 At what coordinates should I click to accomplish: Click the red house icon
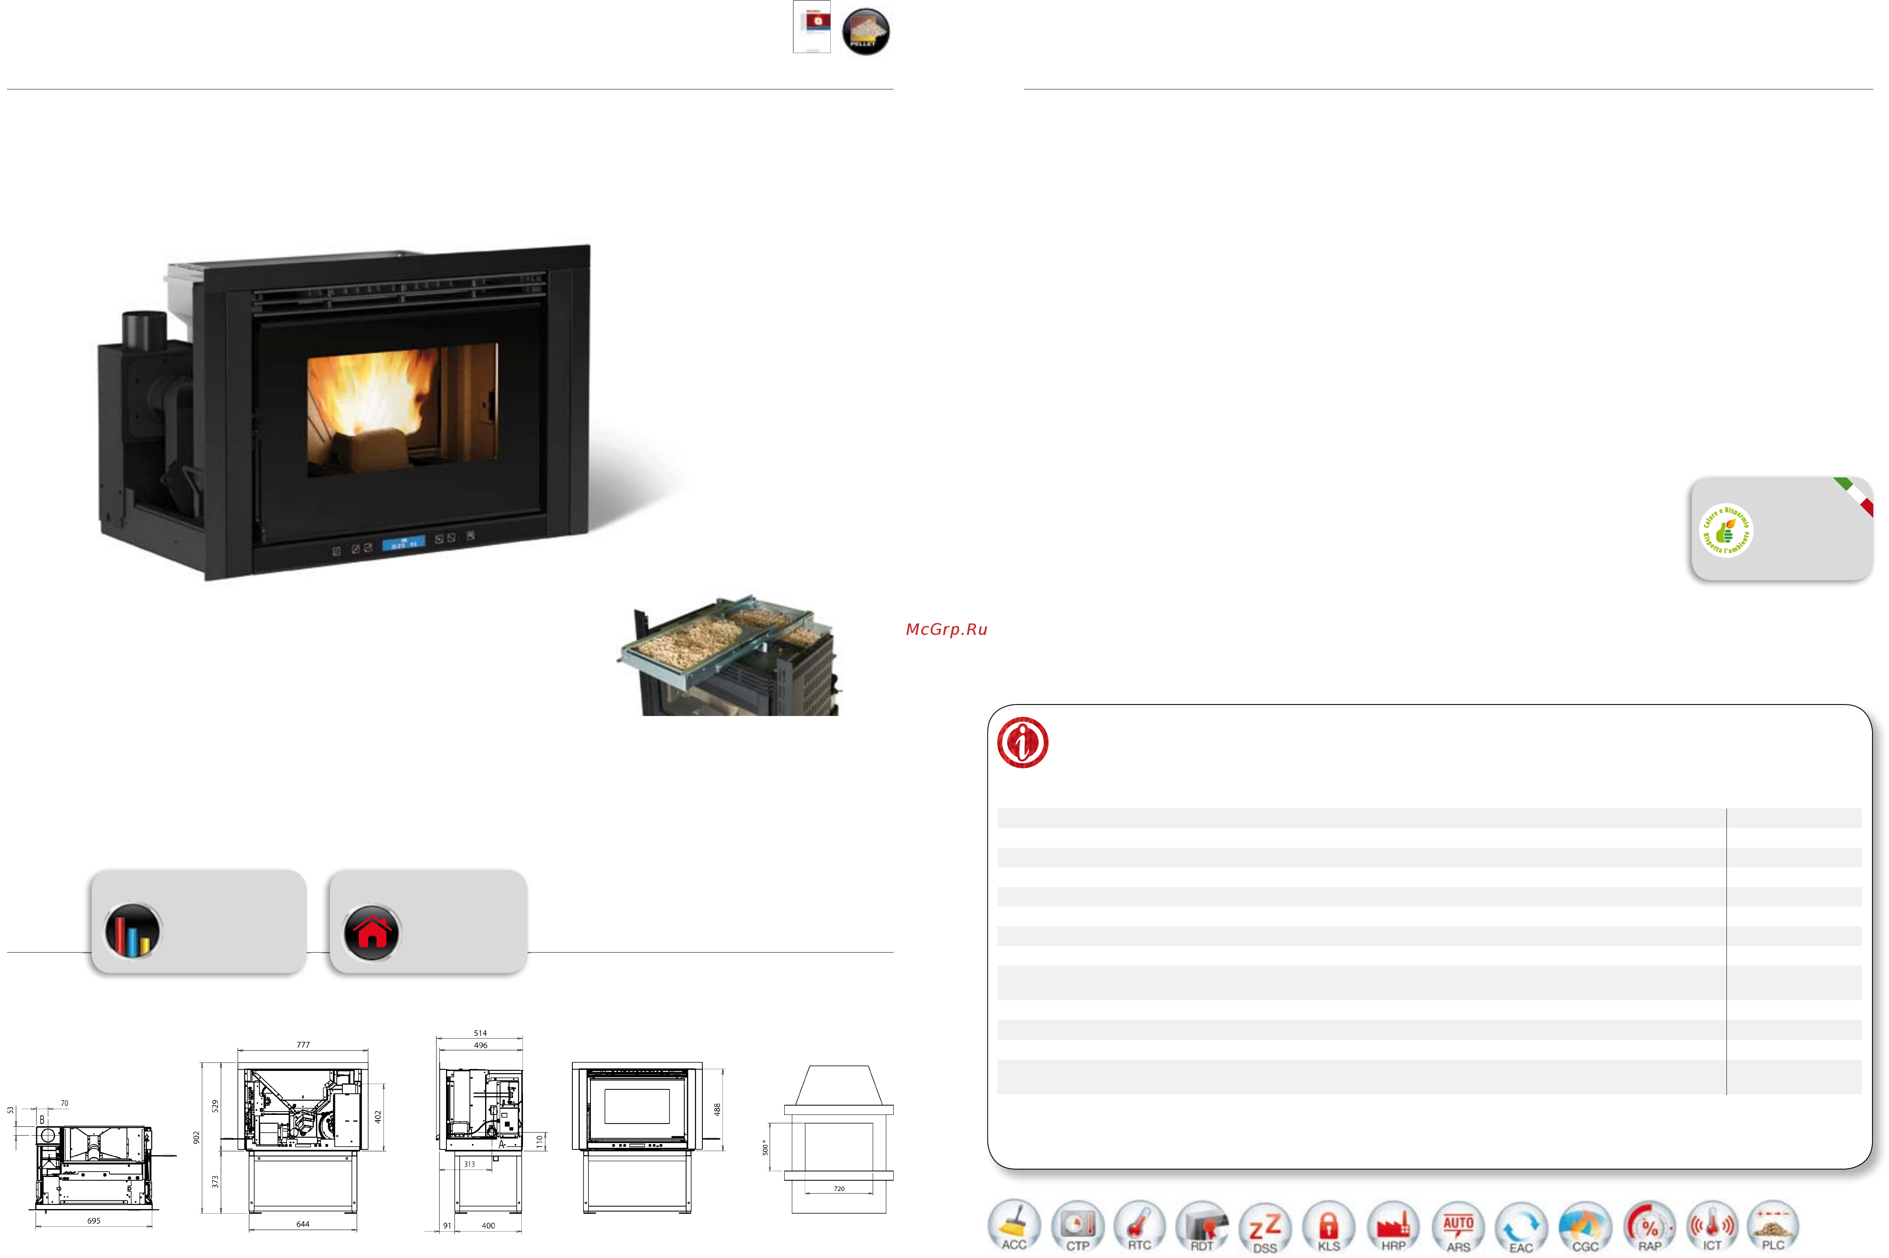372,932
